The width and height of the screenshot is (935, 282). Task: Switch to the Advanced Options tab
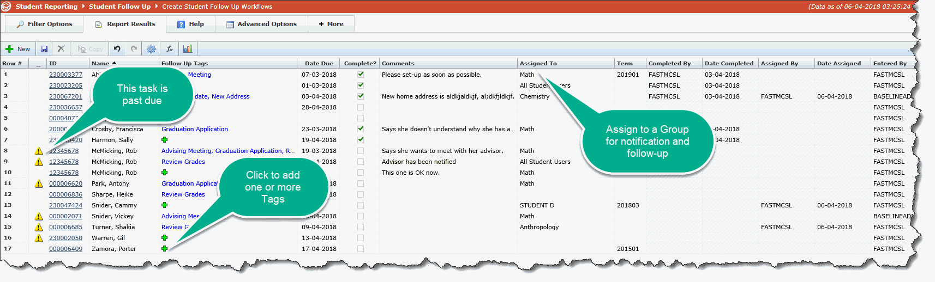[261, 24]
